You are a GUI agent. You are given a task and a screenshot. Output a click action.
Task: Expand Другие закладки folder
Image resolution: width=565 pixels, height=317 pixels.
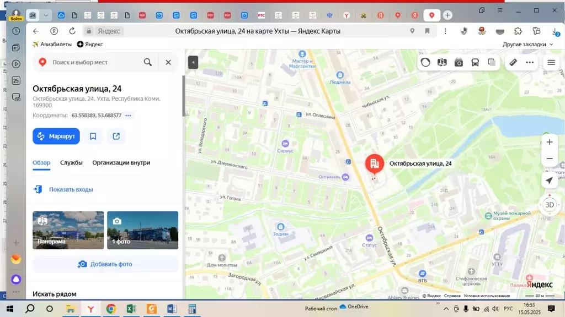point(527,44)
